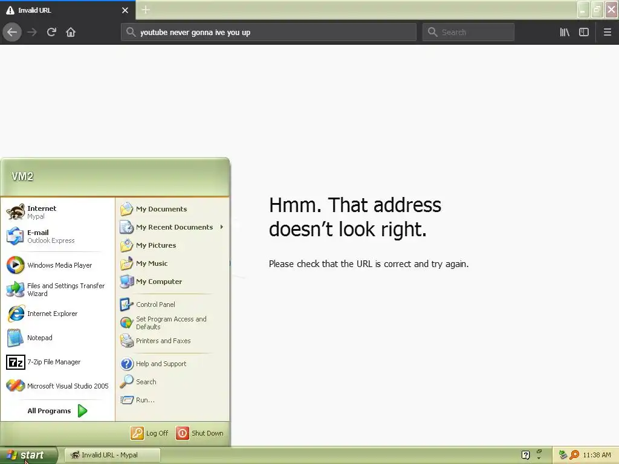Open Files and Settings Transfer Wizard
Image resolution: width=619 pixels, height=464 pixels.
click(57, 289)
